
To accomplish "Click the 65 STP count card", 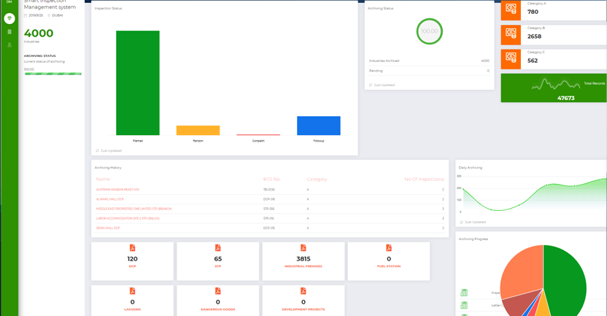I will [x=218, y=261].
